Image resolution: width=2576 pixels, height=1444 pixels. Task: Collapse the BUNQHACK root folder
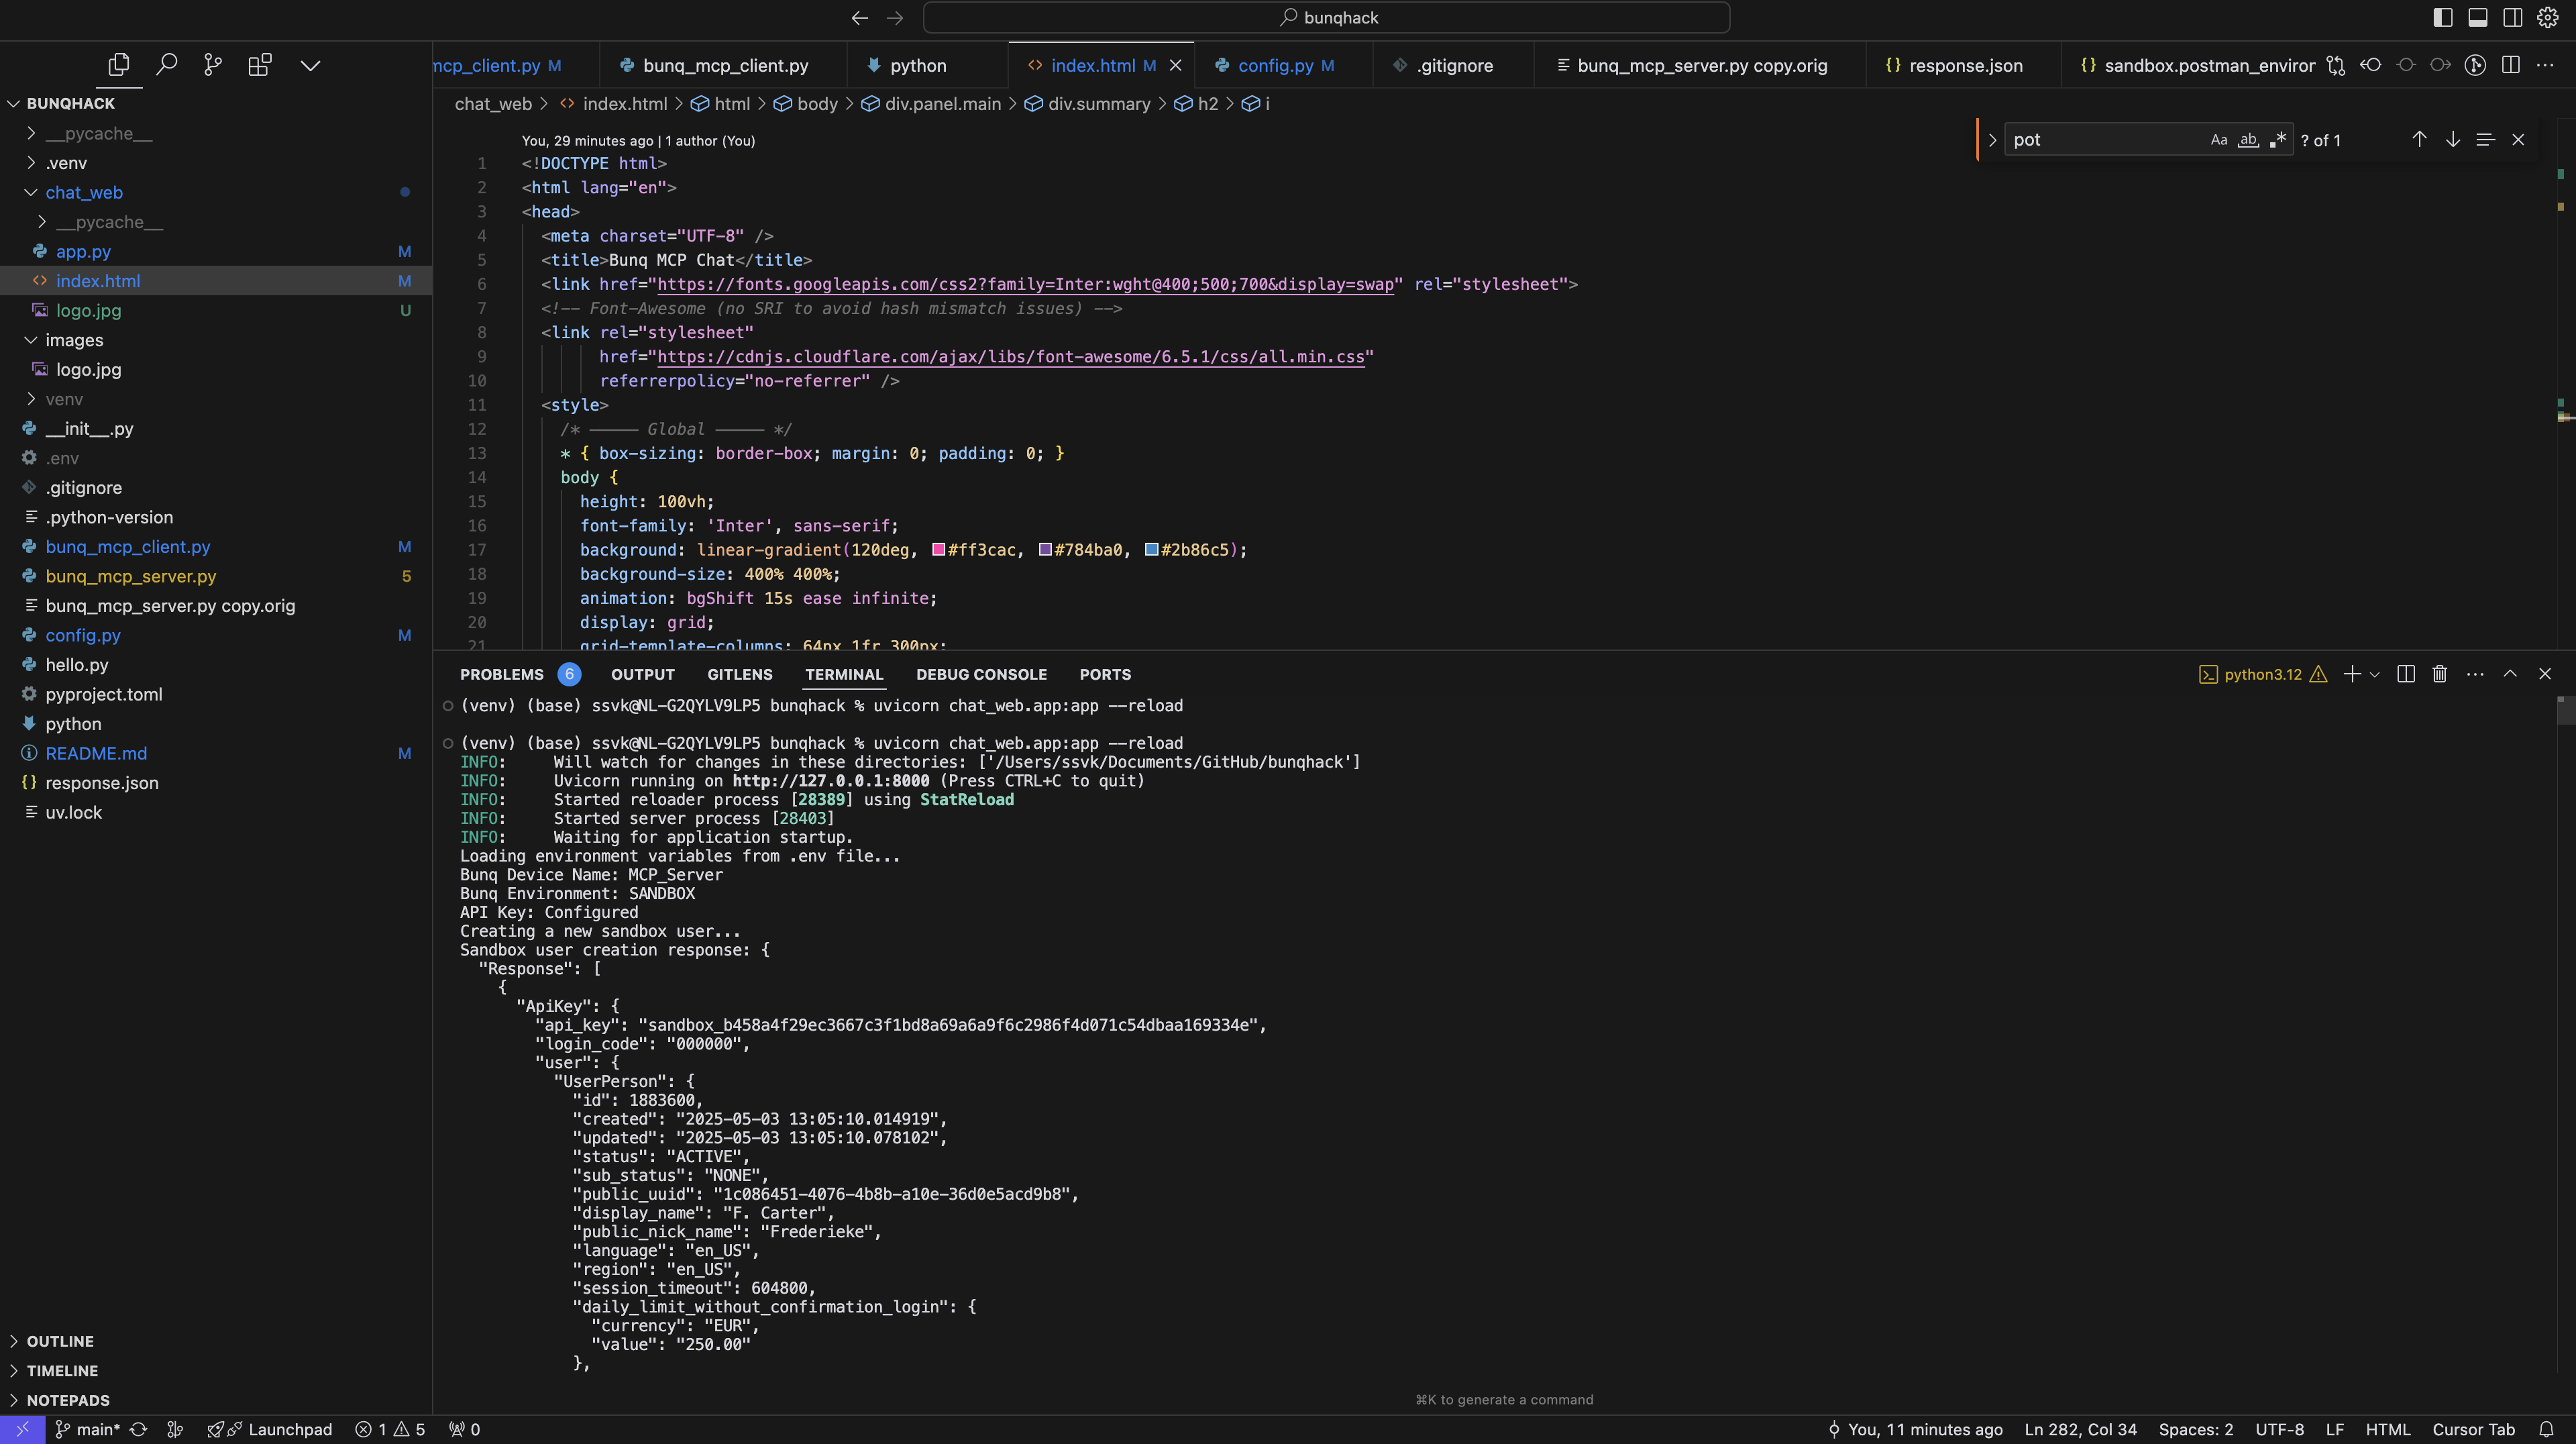pos(14,103)
